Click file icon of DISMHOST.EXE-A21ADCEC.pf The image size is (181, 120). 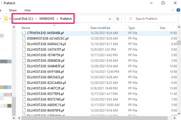[24, 38]
